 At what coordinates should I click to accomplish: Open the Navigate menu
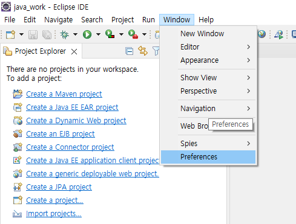pyautogui.click(x=59, y=20)
